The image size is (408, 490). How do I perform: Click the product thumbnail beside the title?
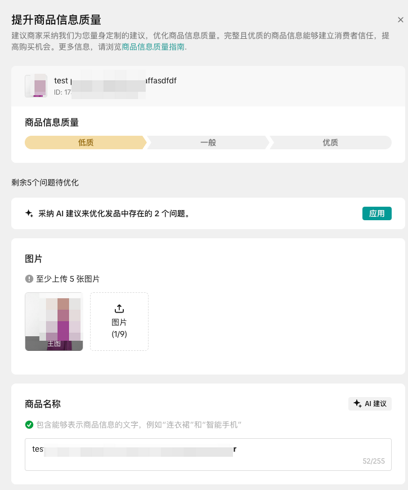pyautogui.click(x=36, y=86)
